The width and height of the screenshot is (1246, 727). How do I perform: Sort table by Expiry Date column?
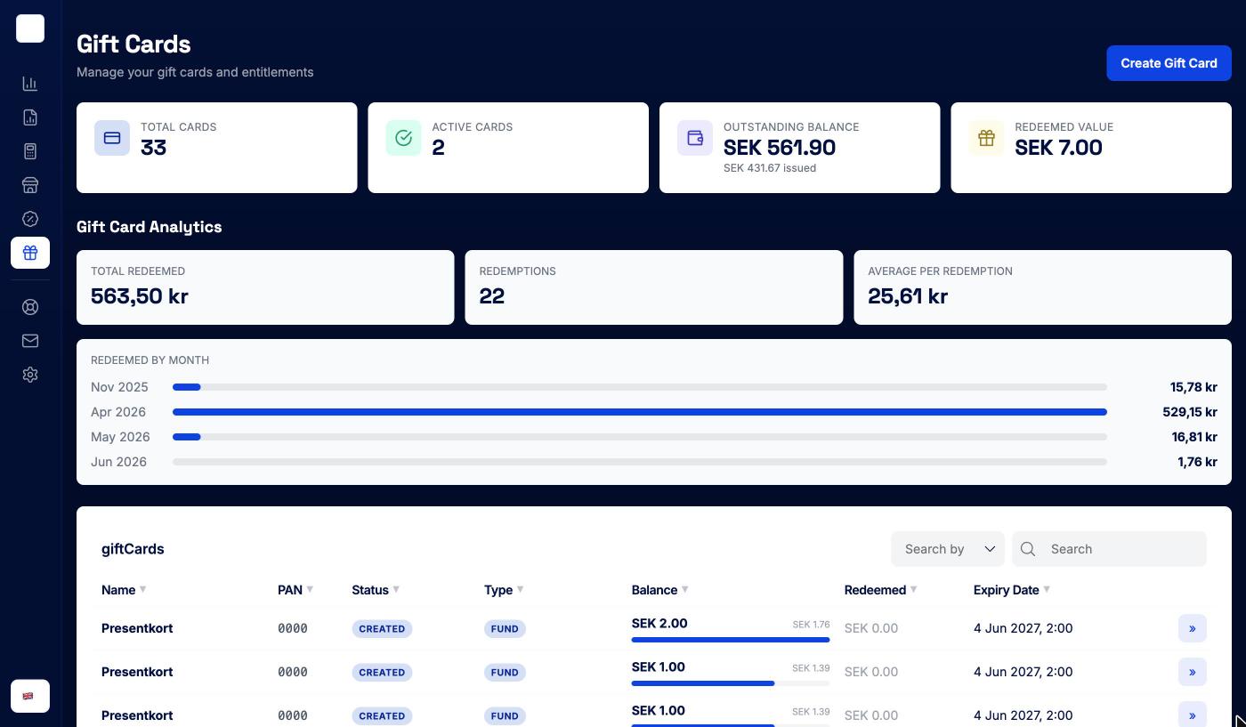[1012, 590]
